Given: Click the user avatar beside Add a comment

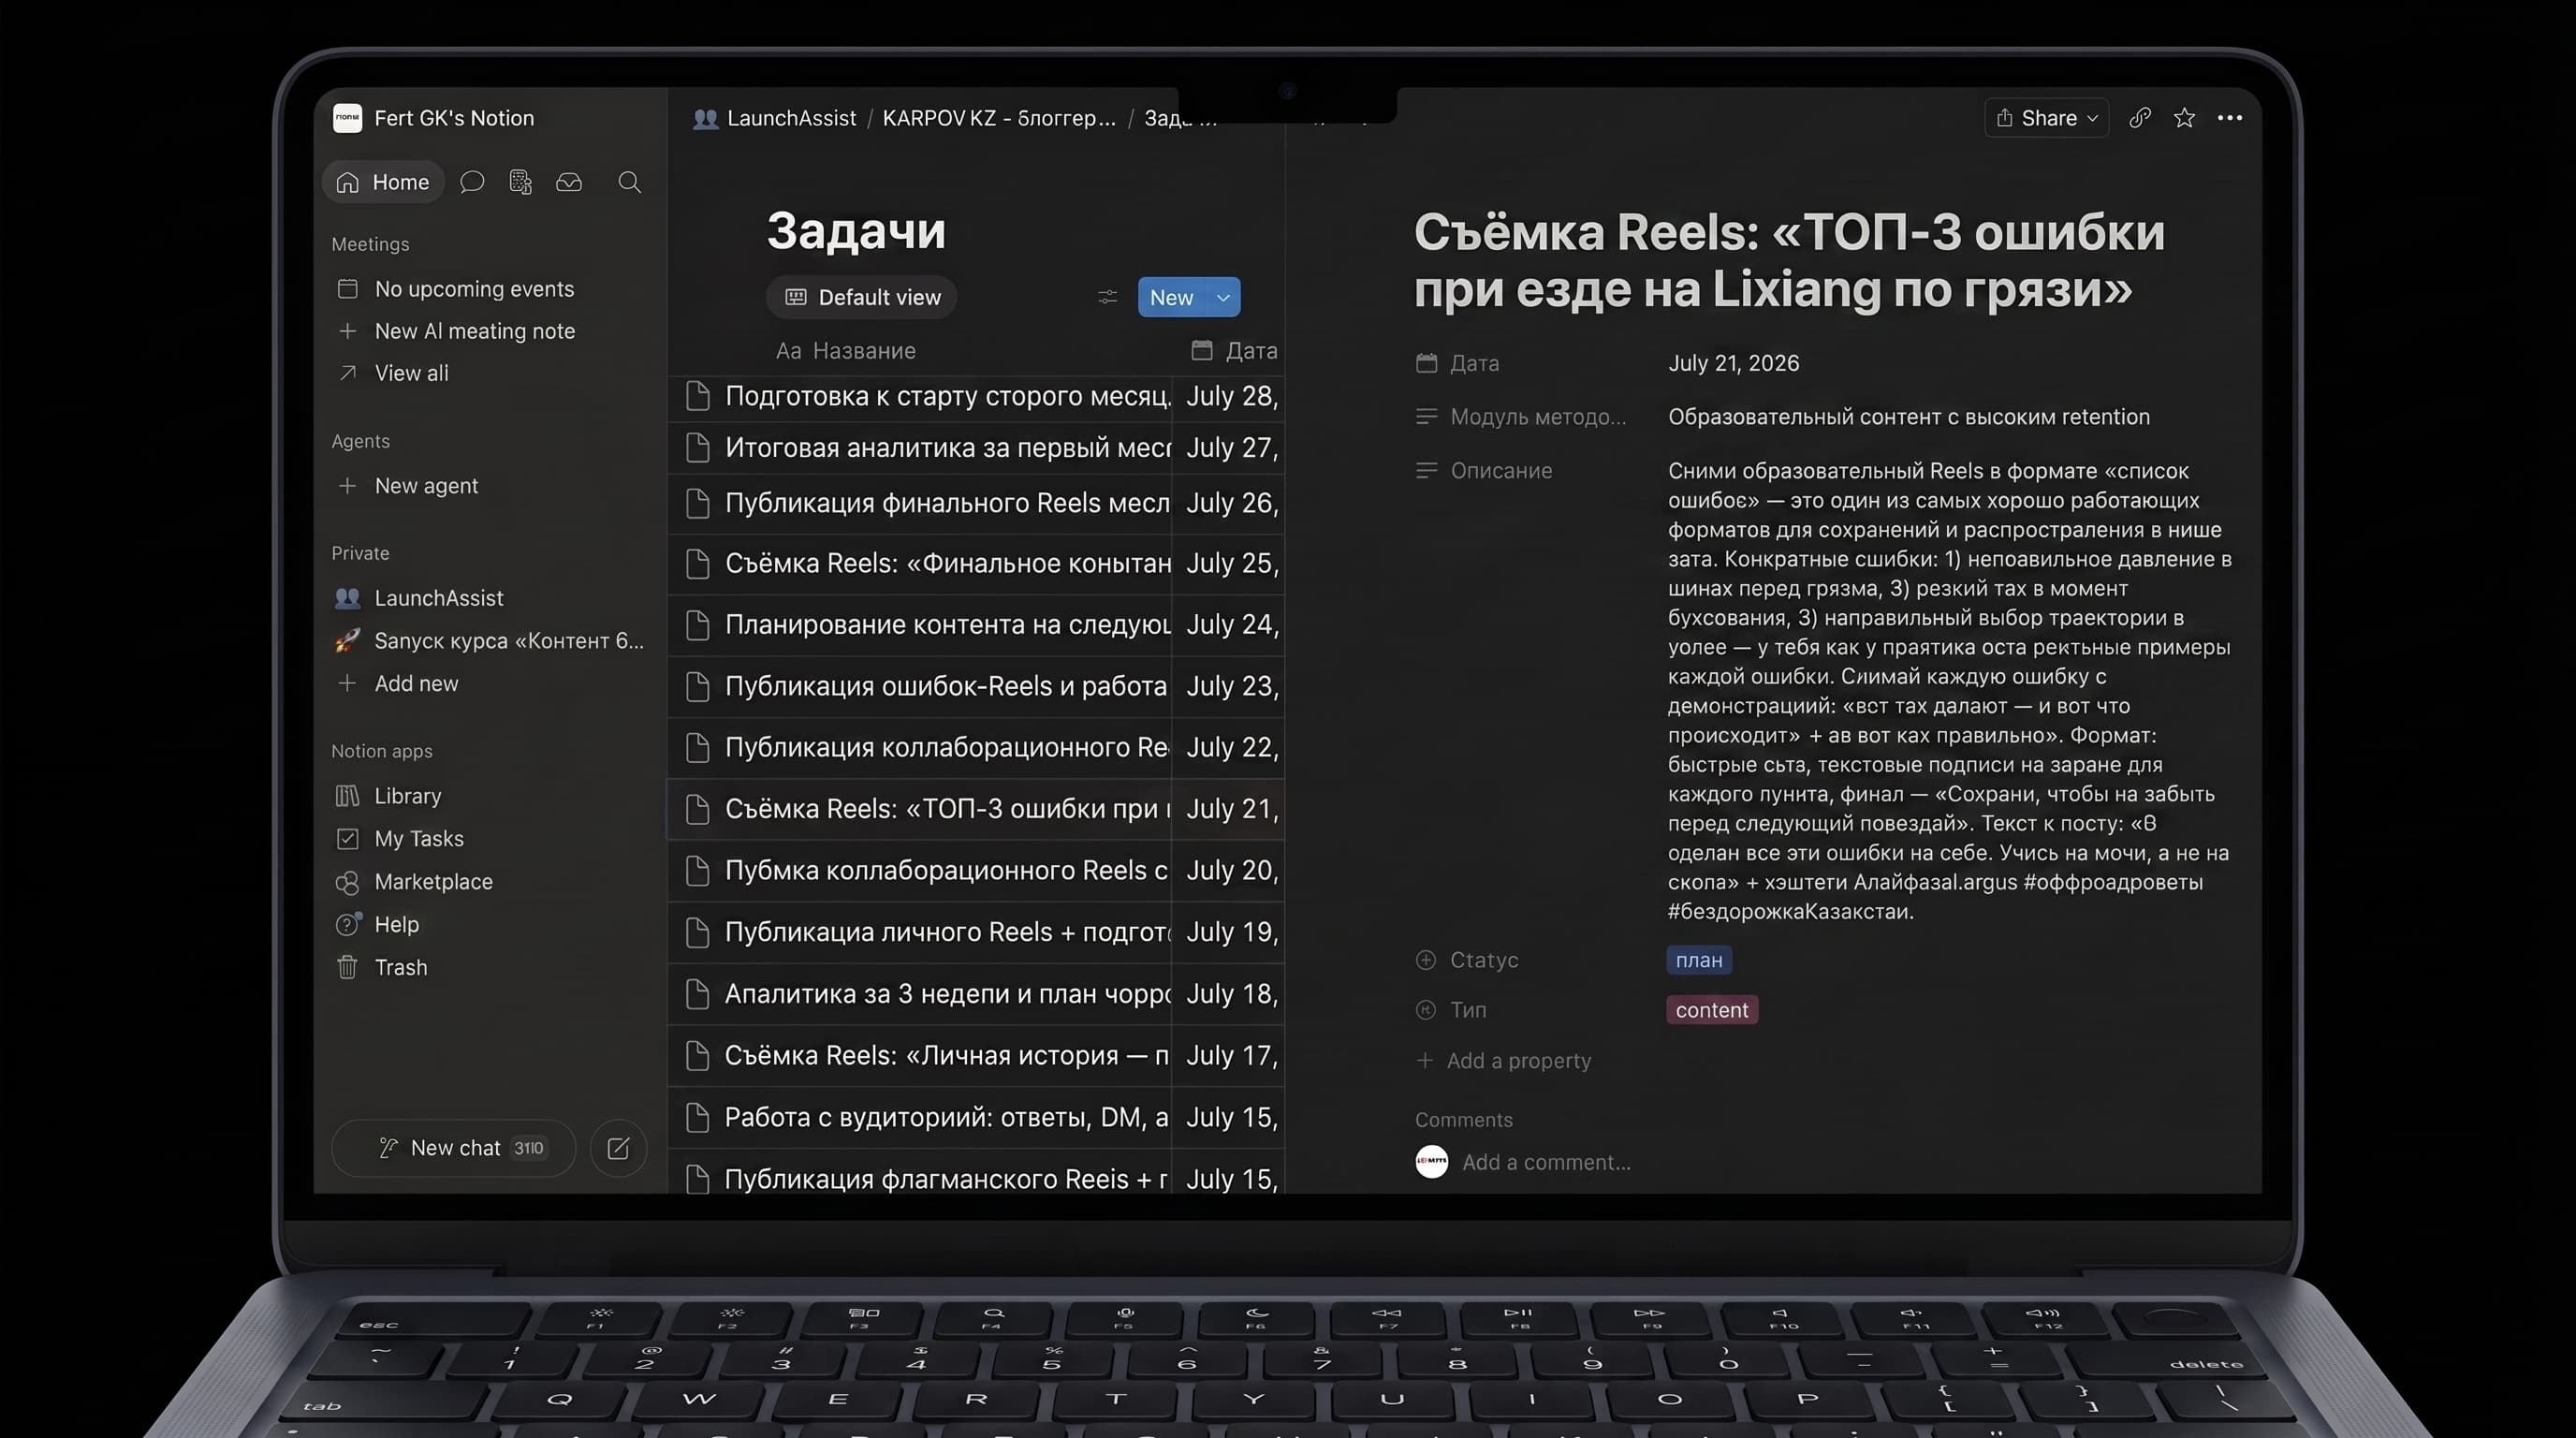Looking at the screenshot, I should coord(1431,1162).
